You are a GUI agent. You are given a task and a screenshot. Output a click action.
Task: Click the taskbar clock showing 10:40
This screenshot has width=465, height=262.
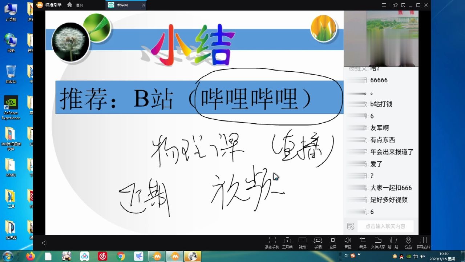tap(444, 256)
